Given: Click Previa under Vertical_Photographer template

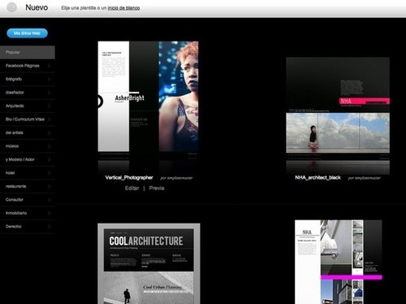Looking at the screenshot, I should tap(157, 188).
